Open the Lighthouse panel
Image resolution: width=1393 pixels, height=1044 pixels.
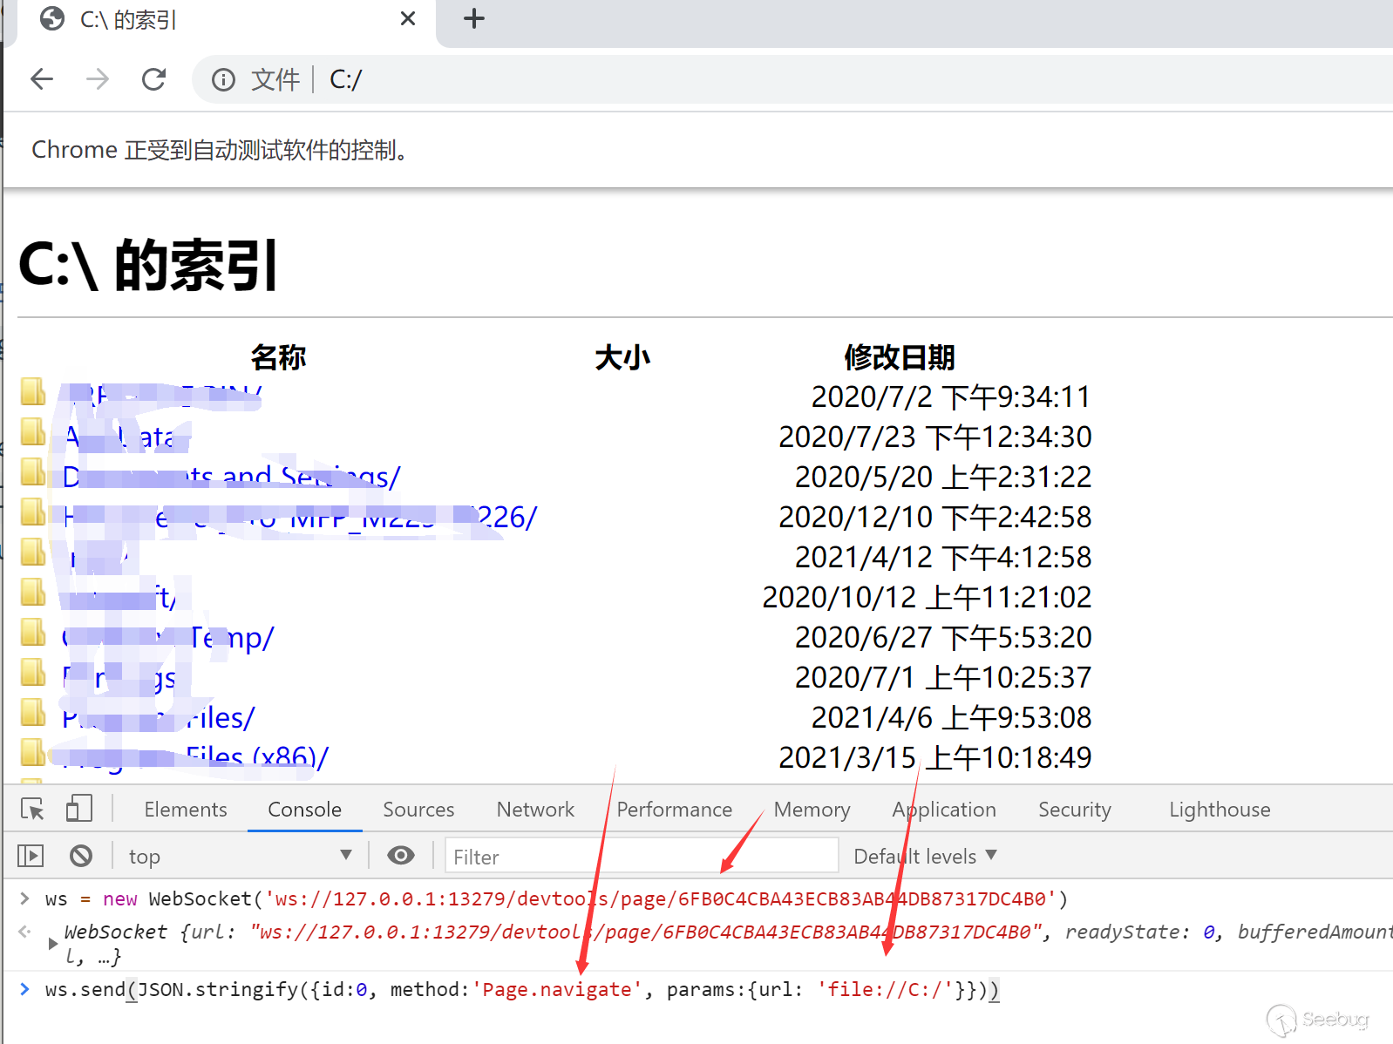click(1220, 810)
